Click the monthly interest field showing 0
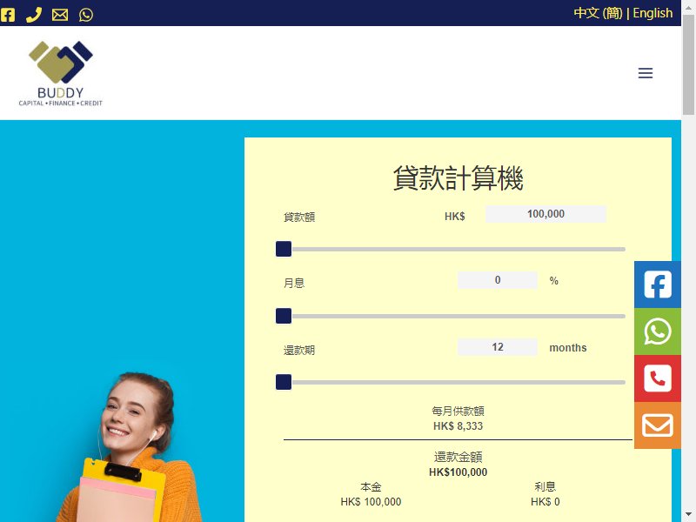The height and width of the screenshot is (522, 696). click(x=498, y=280)
